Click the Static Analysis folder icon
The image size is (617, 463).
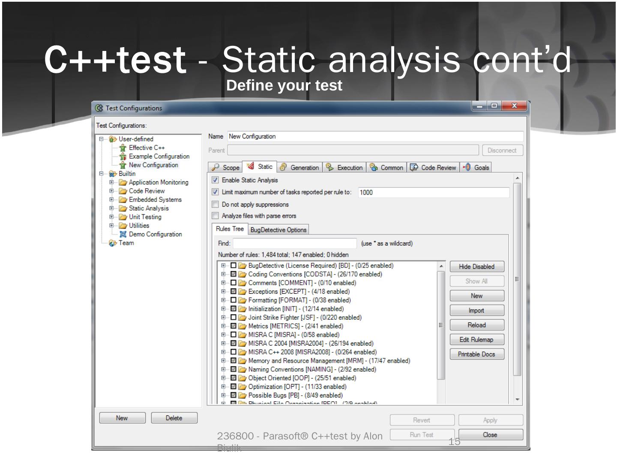(x=123, y=208)
